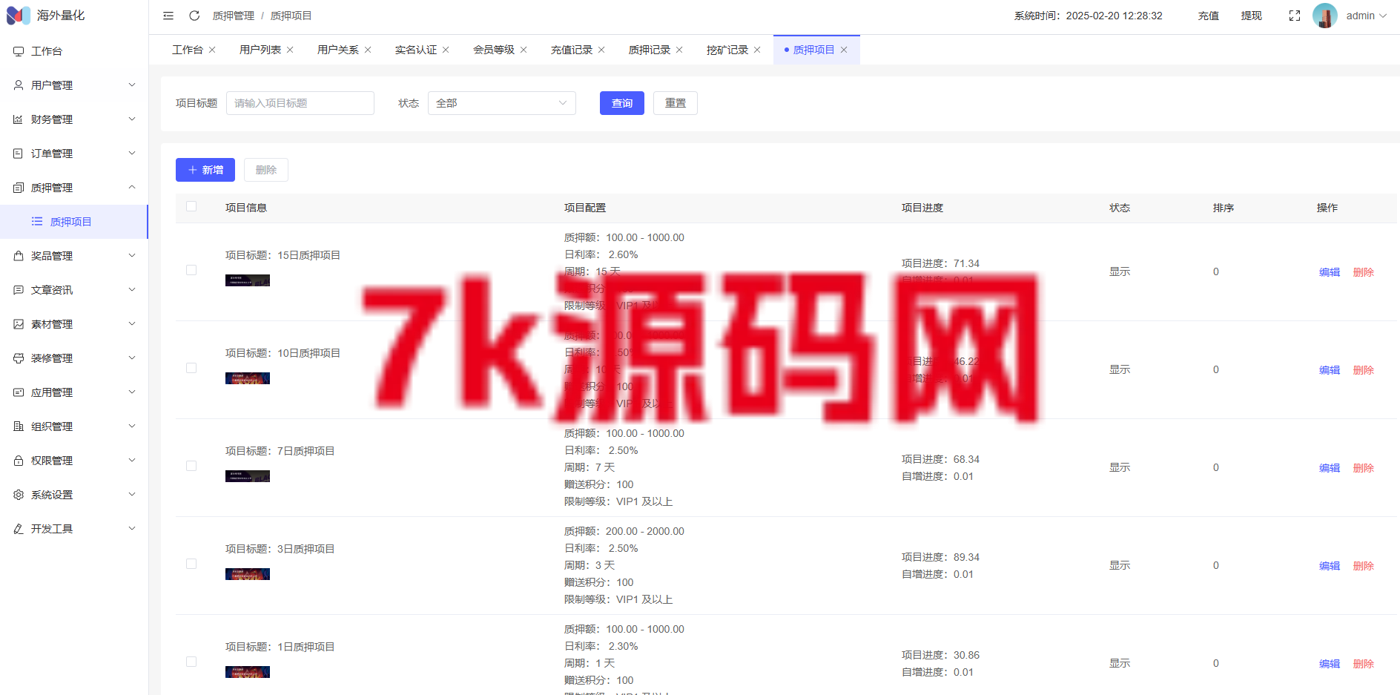Close the 实名认证 tab

coord(446,50)
